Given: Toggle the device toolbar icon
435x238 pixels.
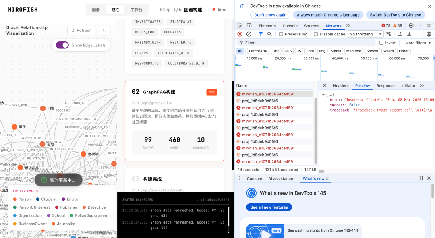Looking at the screenshot, I should [249, 25].
